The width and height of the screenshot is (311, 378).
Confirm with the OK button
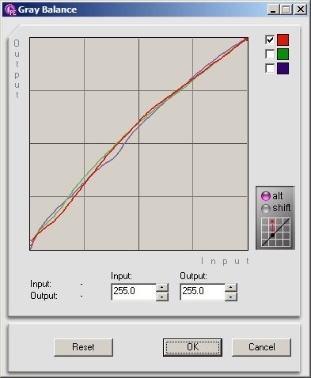click(x=192, y=347)
